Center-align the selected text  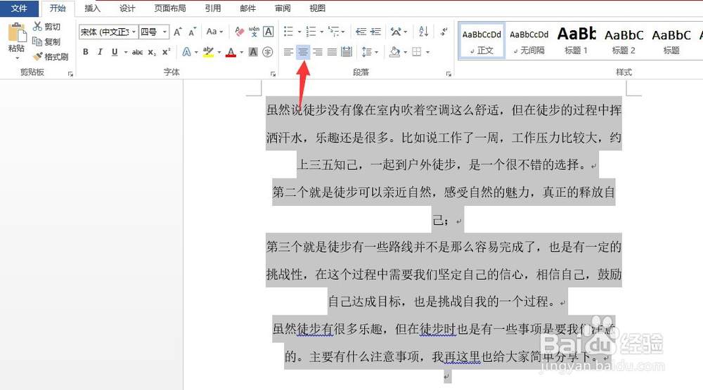tap(303, 53)
